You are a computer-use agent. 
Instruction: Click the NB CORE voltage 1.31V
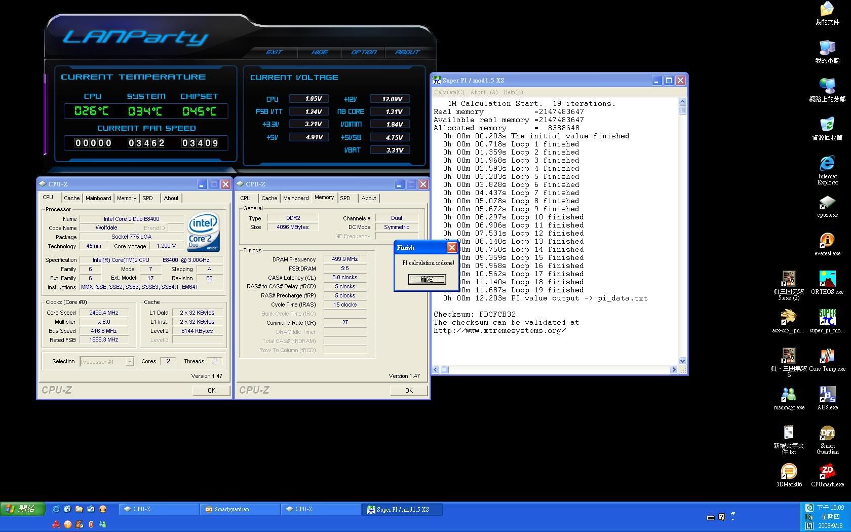390,111
